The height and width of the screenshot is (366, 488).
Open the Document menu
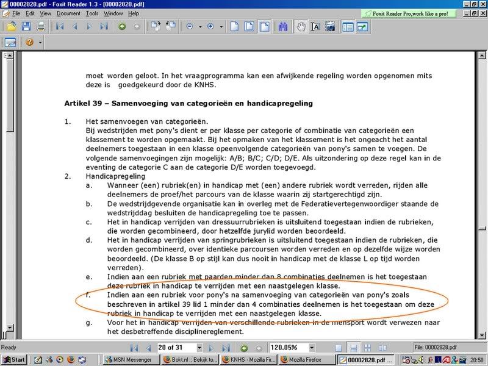click(68, 13)
